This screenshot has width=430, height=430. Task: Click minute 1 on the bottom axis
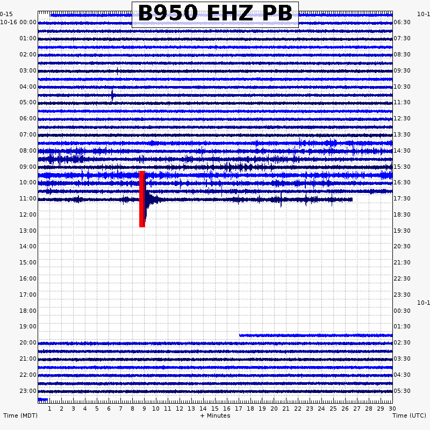click(x=49, y=408)
